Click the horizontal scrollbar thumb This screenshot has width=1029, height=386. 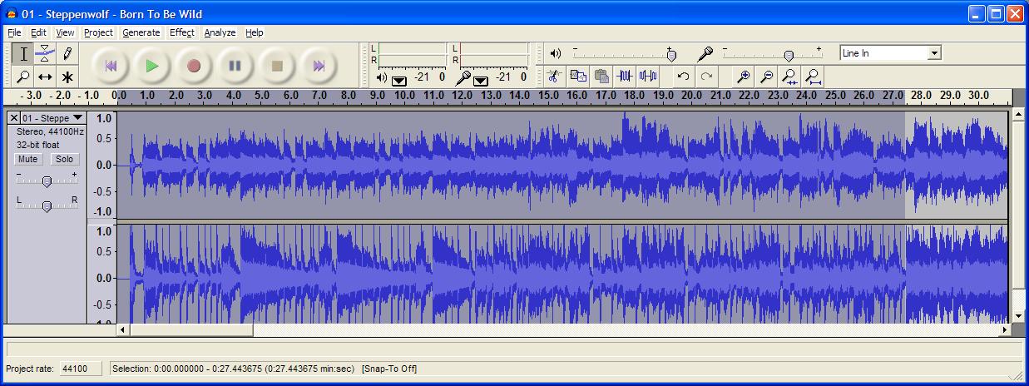point(191,330)
